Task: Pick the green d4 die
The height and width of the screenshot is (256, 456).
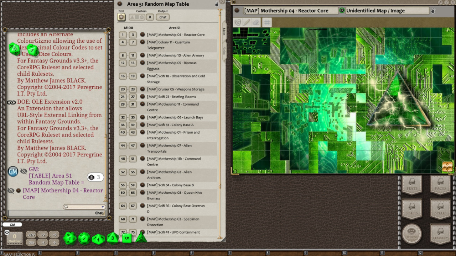Action: point(141,237)
